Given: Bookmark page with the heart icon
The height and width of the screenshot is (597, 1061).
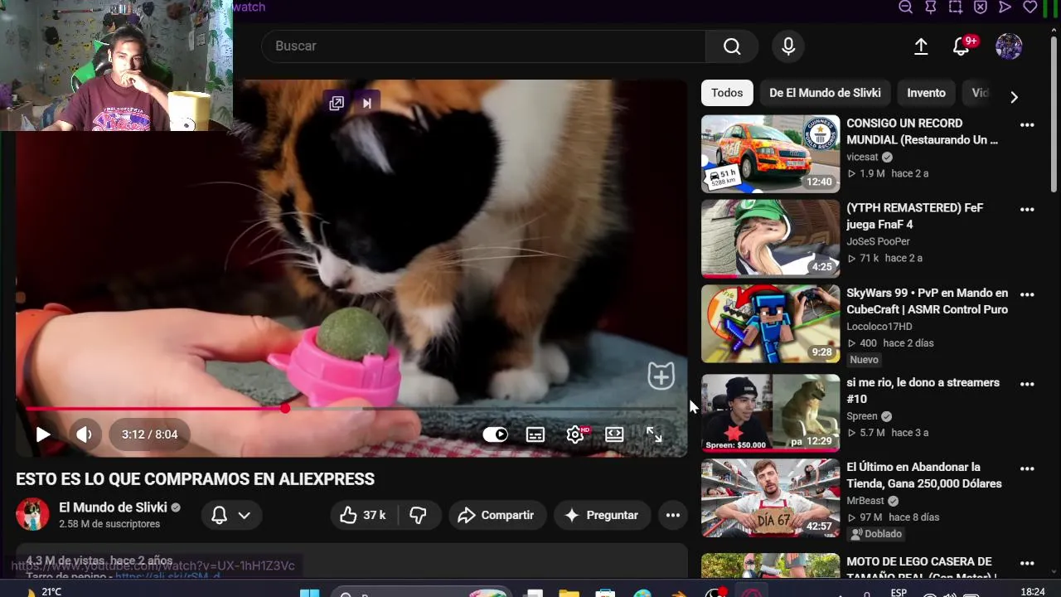Looking at the screenshot, I should pos(1030,7).
